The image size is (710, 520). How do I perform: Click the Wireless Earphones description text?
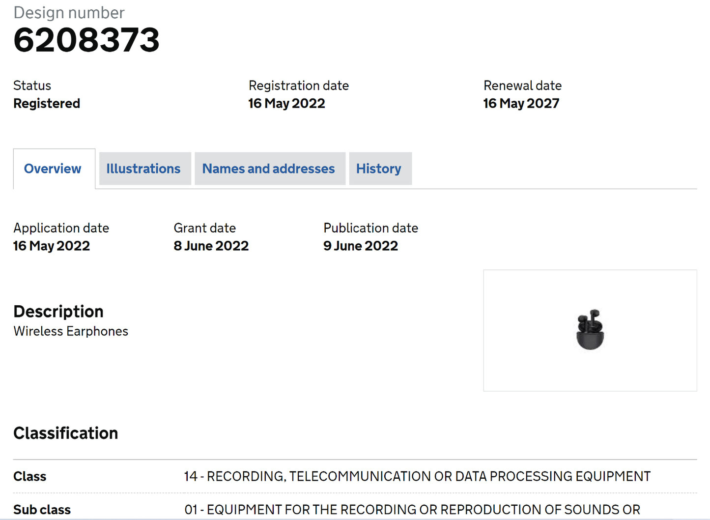pyautogui.click(x=71, y=331)
